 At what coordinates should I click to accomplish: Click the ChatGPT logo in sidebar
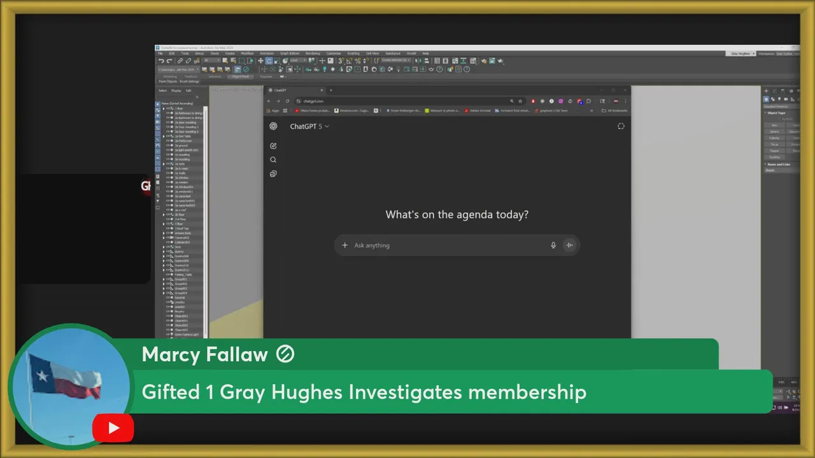pos(273,126)
